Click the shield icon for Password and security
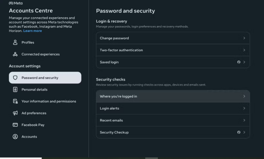 point(15,78)
